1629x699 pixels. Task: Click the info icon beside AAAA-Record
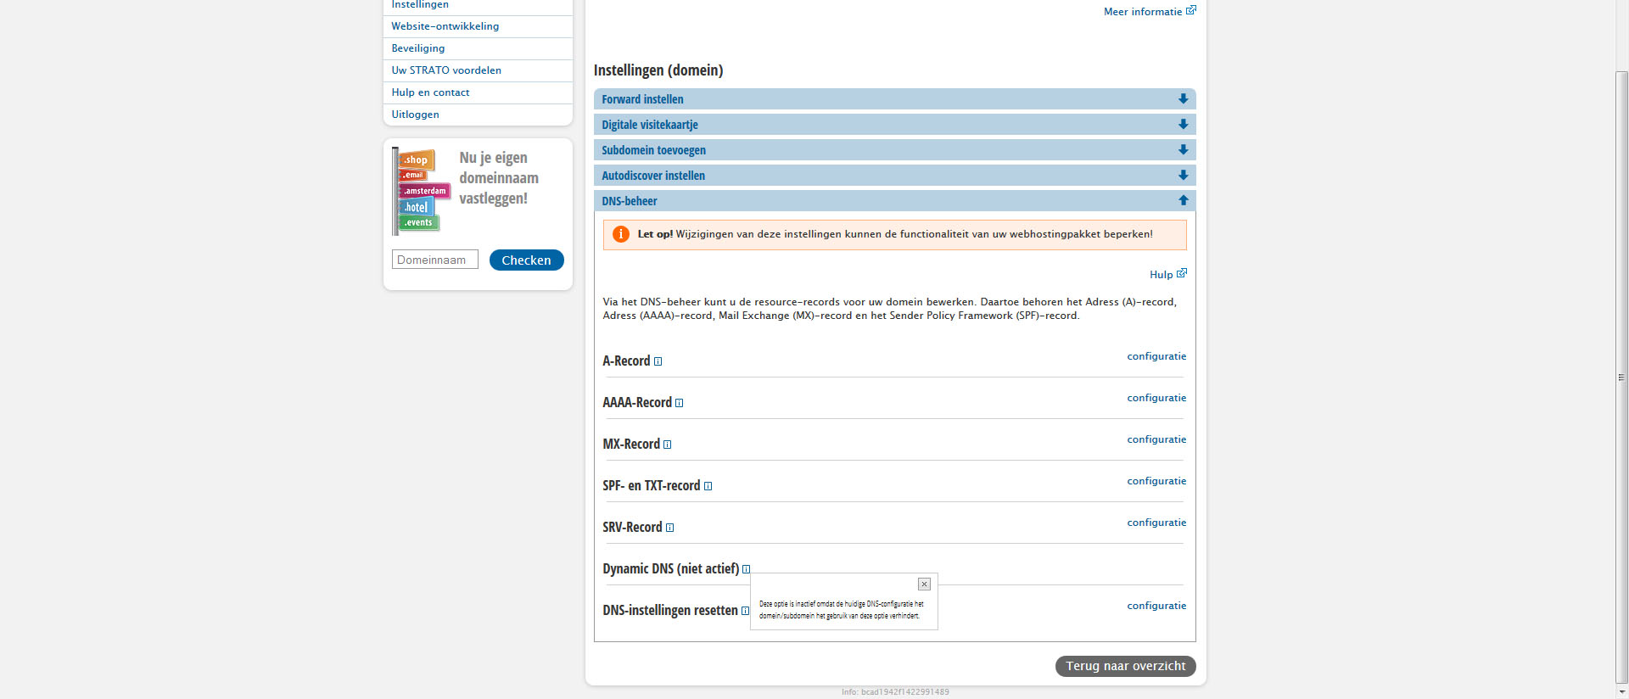[x=679, y=403]
